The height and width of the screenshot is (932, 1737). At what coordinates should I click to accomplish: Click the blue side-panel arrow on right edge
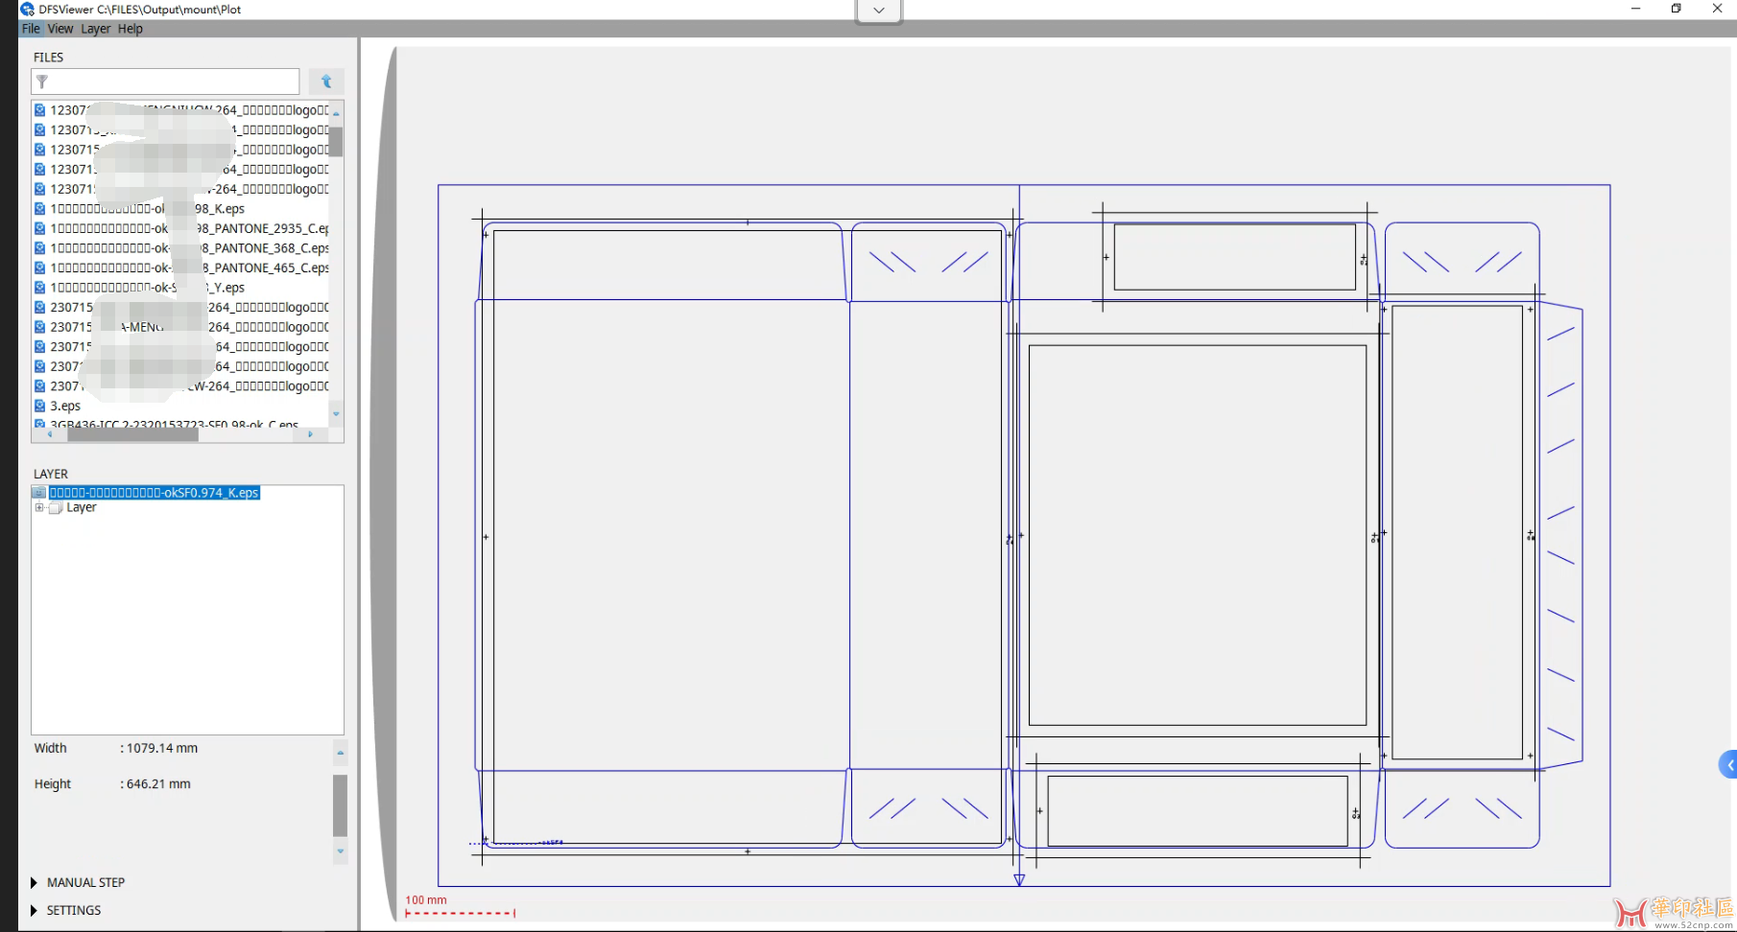[1728, 764]
